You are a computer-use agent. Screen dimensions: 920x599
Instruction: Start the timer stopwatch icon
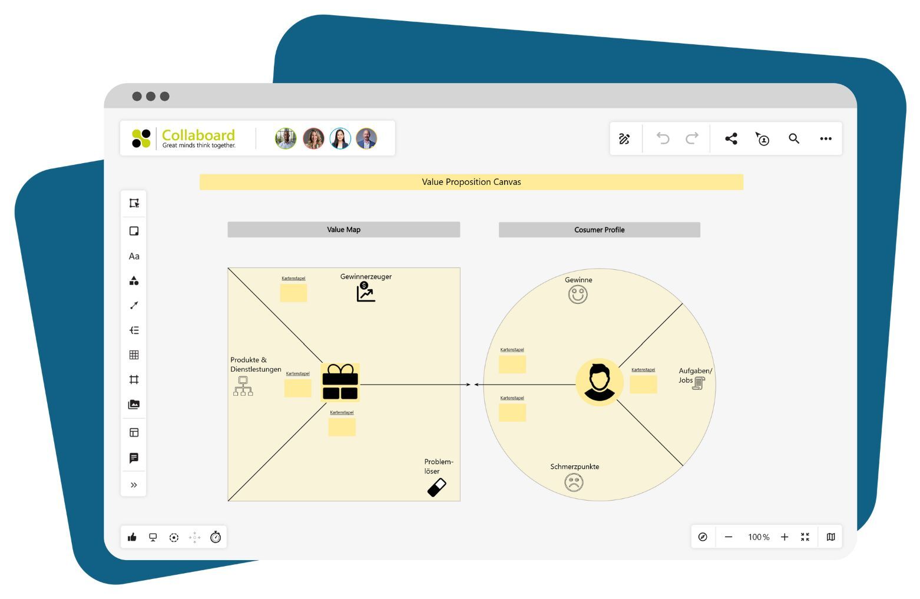tap(216, 537)
